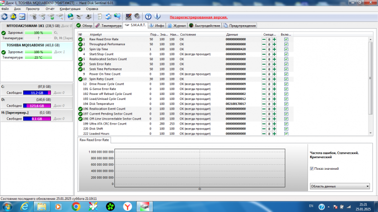Click the Данные column header
The image size is (378, 212).
232,34
